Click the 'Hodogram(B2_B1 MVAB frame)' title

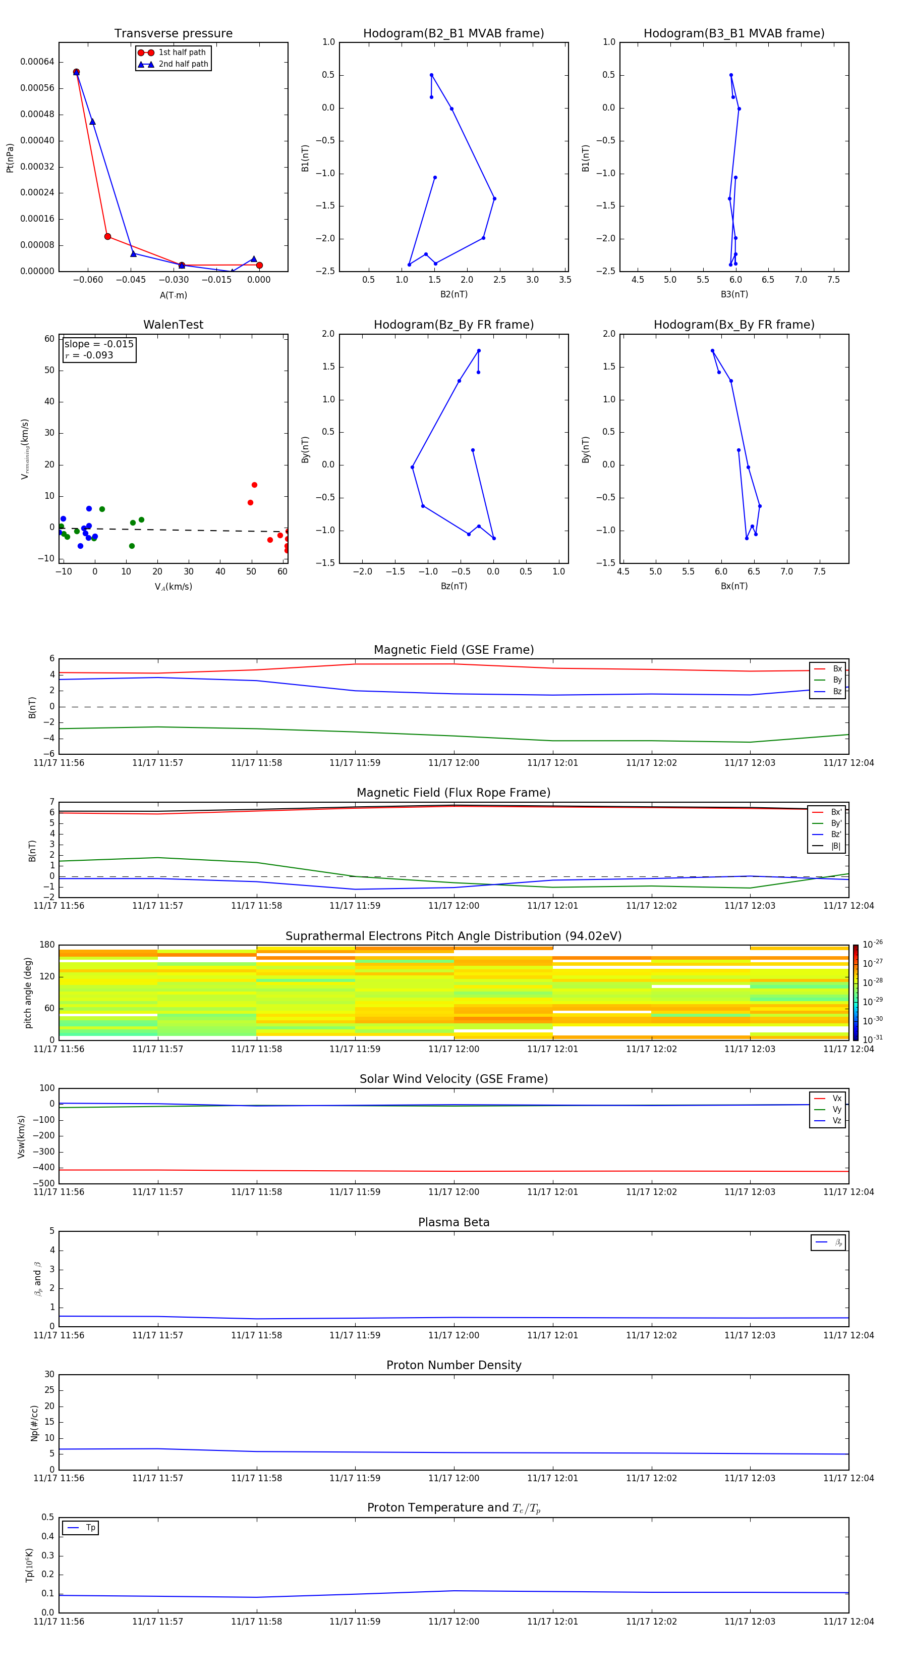pos(453,34)
